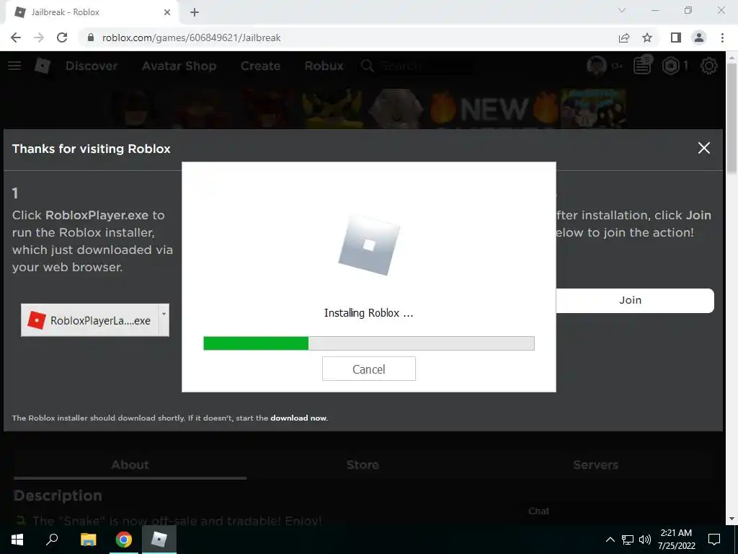Toggle Chrome side panel
The image size is (738, 554).
[676, 38]
